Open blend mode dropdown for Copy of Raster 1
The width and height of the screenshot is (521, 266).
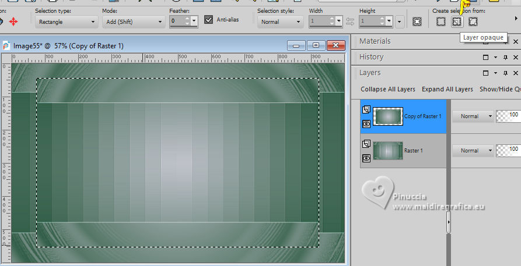coord(473,116)
